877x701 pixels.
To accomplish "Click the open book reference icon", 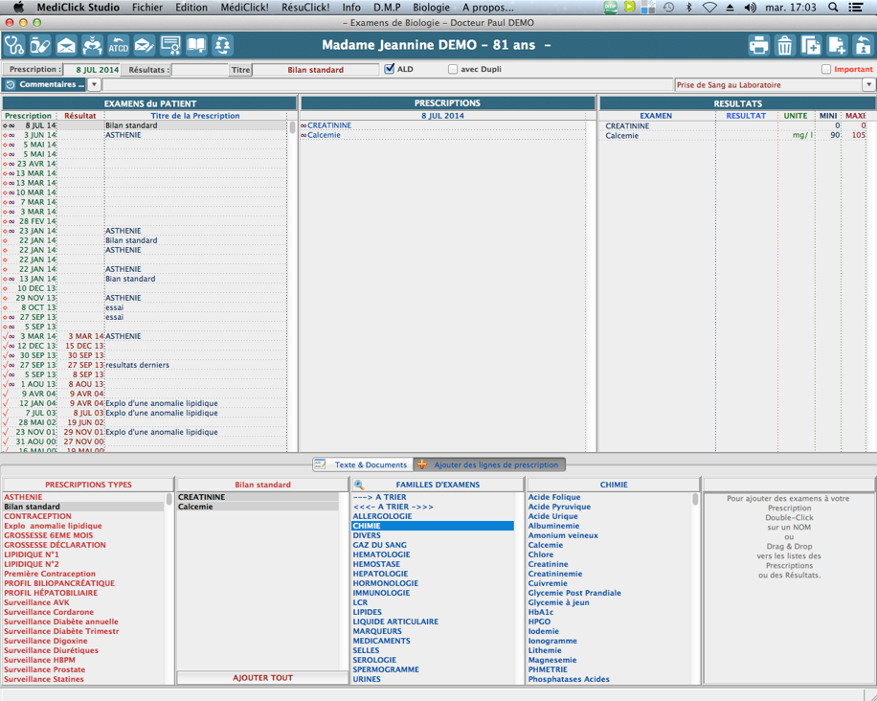I will pyautogui.click(x=196, y=45).
